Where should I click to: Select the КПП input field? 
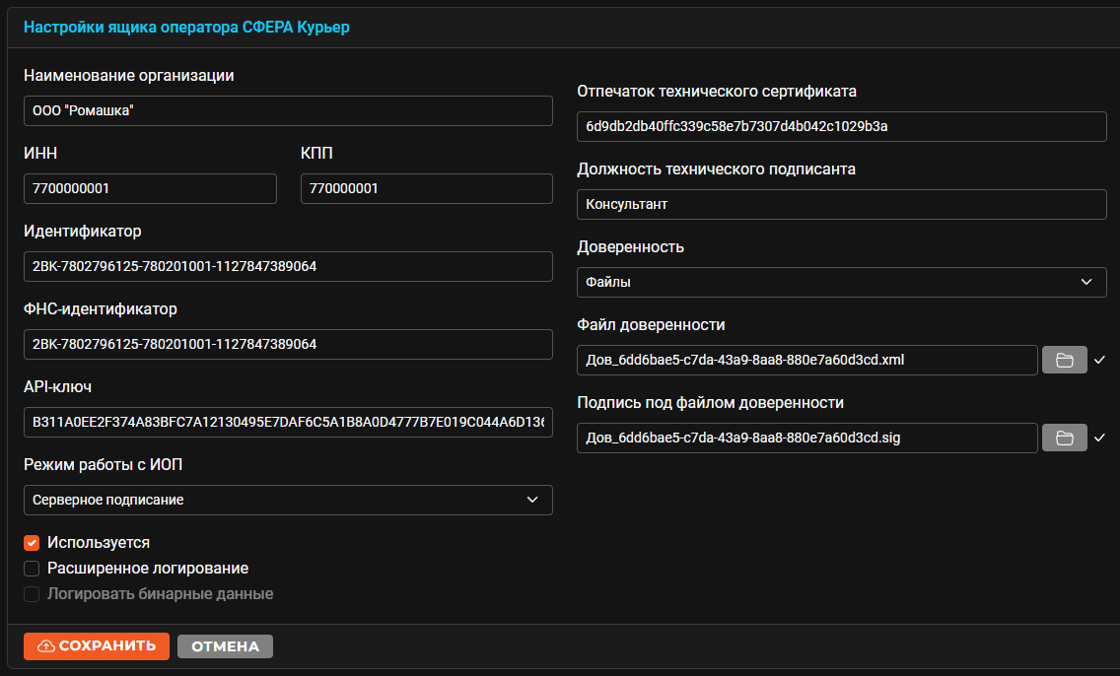point(427,188)
